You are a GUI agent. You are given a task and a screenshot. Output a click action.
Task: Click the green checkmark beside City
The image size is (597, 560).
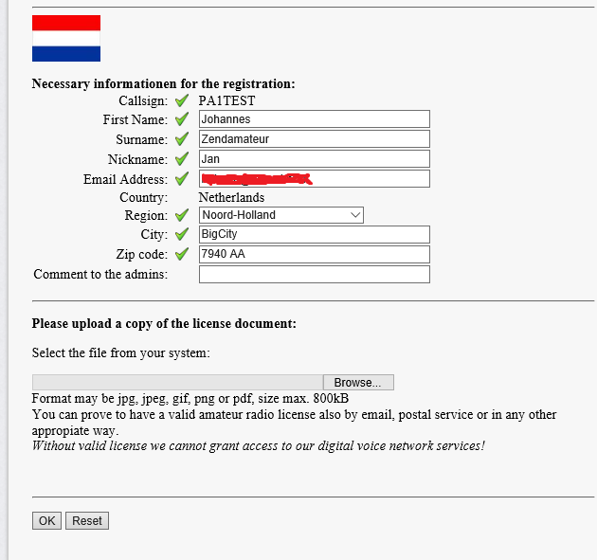click(x=182, y=234)
